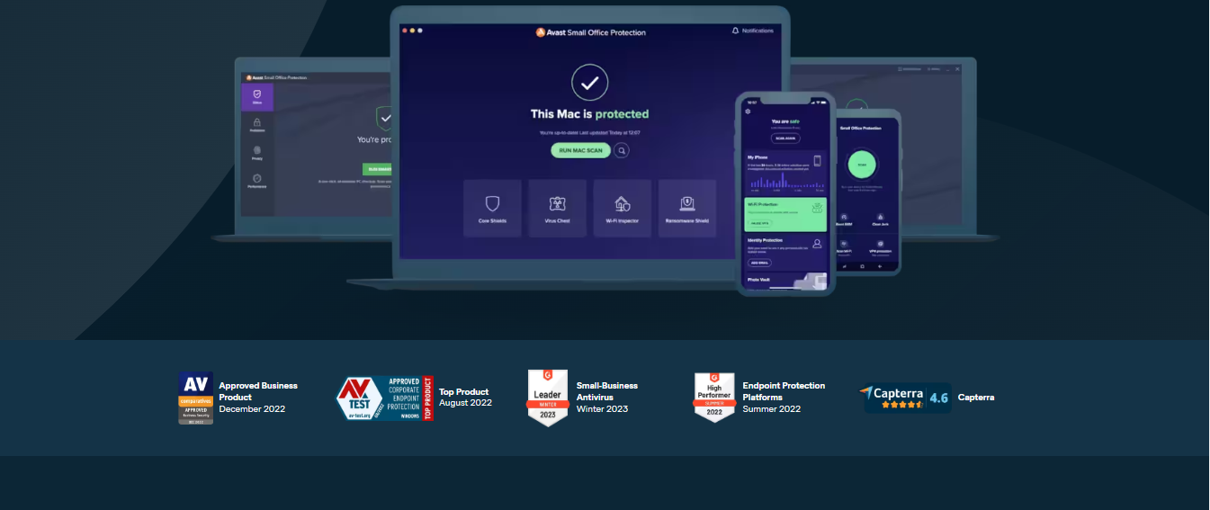Tap the Photo Vault section on iPhone
The image size is (1210, 510).
785,280
